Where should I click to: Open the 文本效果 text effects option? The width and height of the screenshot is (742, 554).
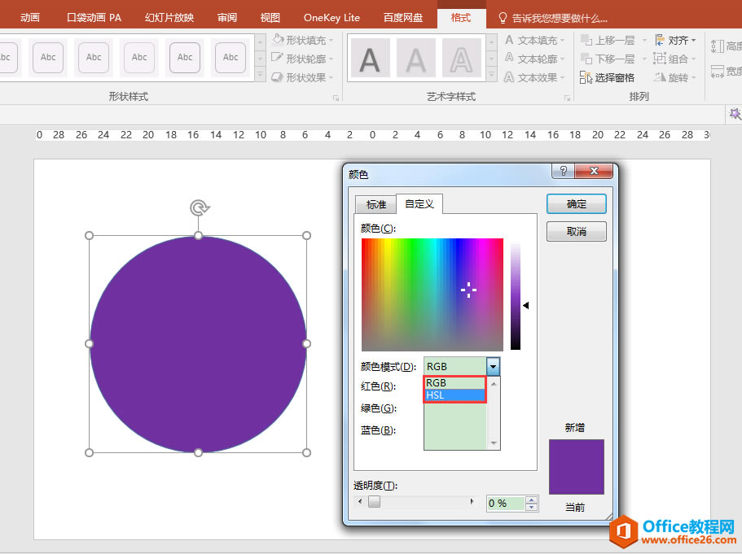[x=535, y=77]
